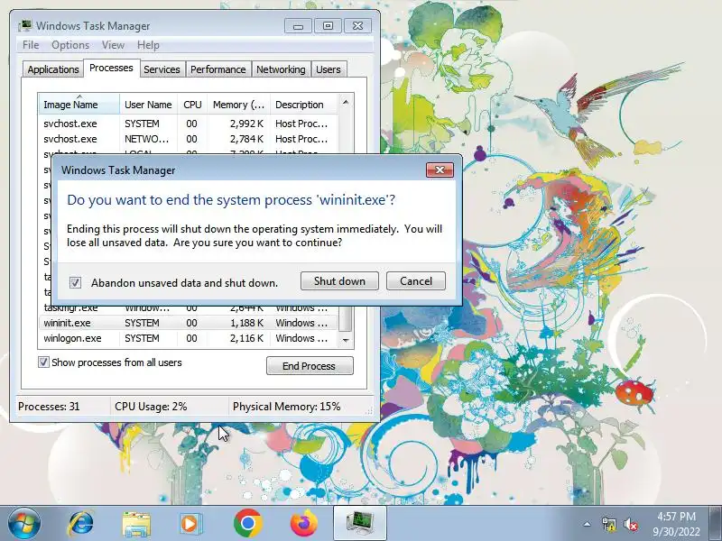The image size is (722, 541).
Task: Click the process list scrollbar thumb
Action: tap(346, 318)
